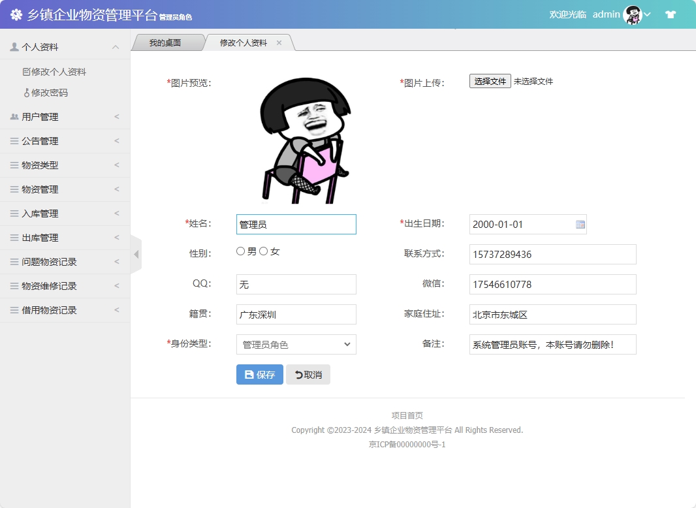Viewport: 696px width, 508px height.
Task: Click the 保存 save button
Action: click(x=259, y=374)
